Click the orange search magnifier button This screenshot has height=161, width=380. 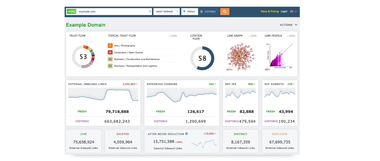point(225,11)
